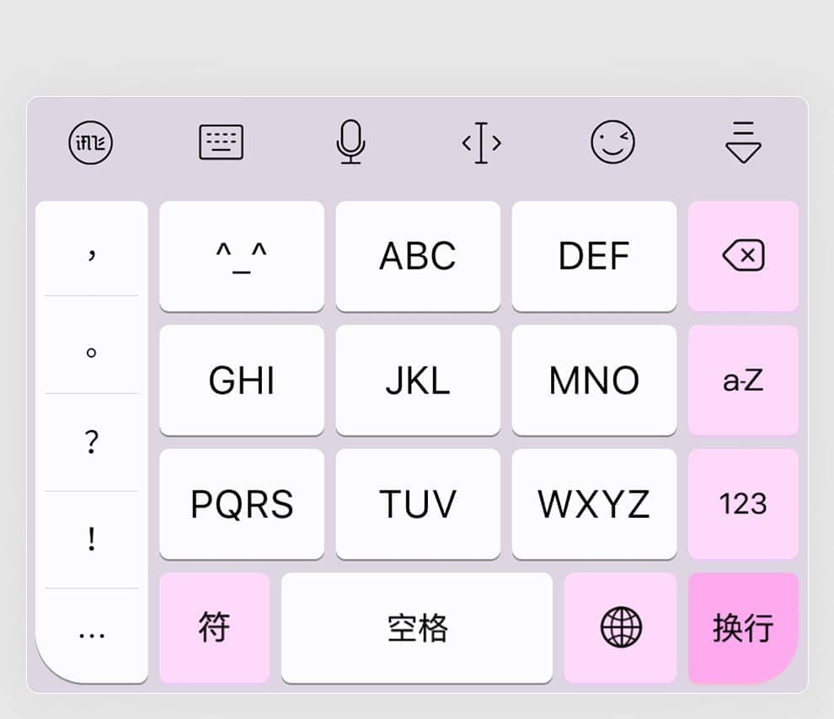Image resolution: width=834 pixels, height=719 pixels.
Task: Toggle a-Z letter case mode
Action: point(744,380)
